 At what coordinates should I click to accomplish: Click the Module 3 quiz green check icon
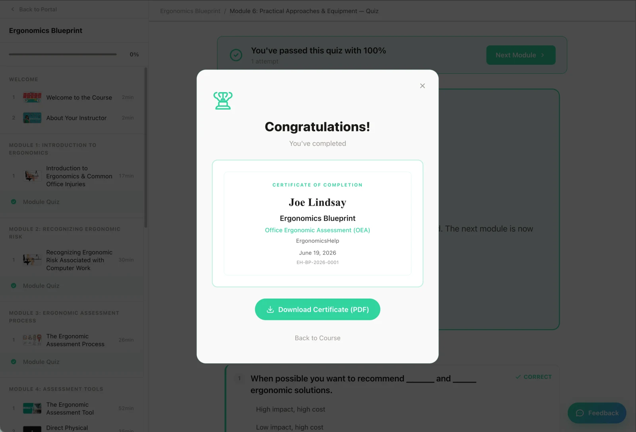click(14, 362)
